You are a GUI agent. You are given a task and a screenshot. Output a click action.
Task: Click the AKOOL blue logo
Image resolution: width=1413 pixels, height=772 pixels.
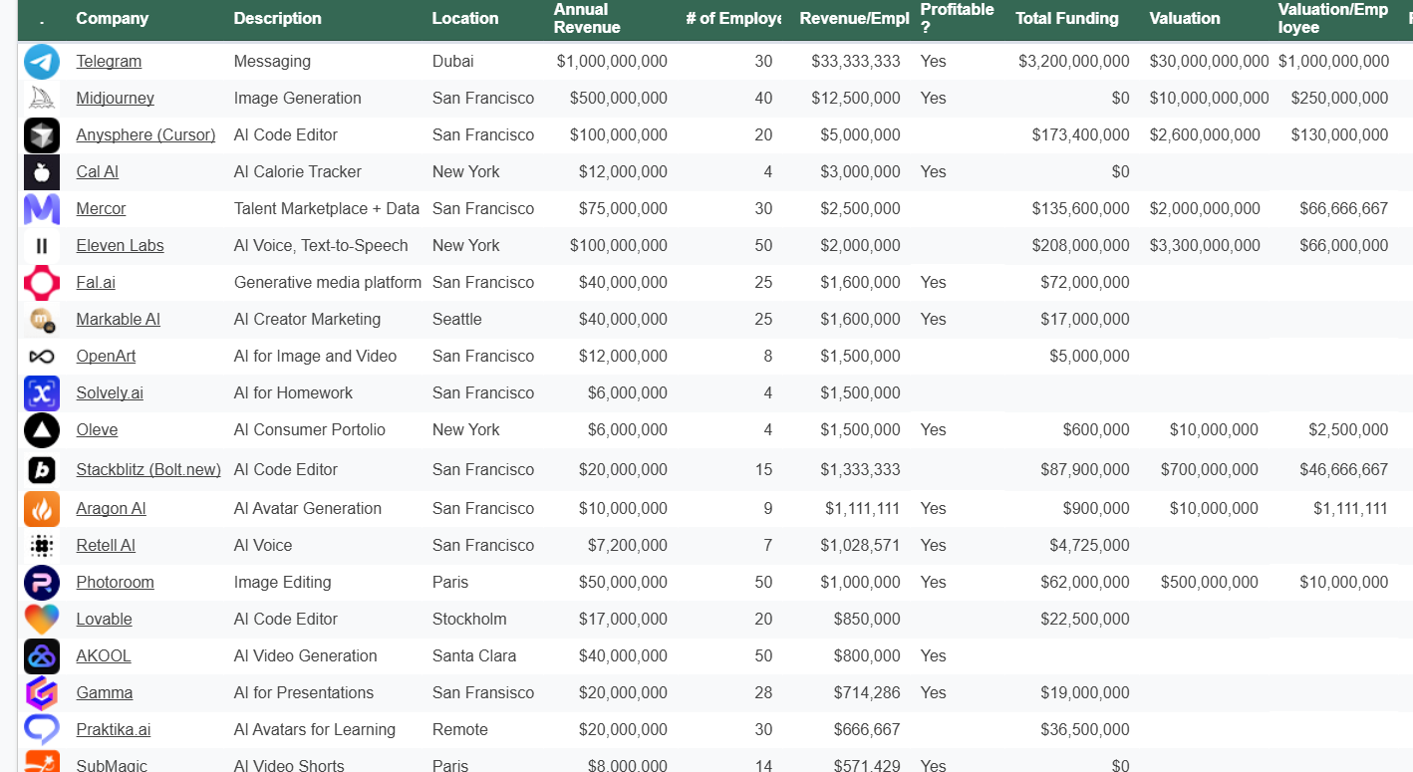click(42, 656)
